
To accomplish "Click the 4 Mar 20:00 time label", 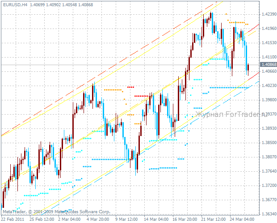I will coord(98,219).
